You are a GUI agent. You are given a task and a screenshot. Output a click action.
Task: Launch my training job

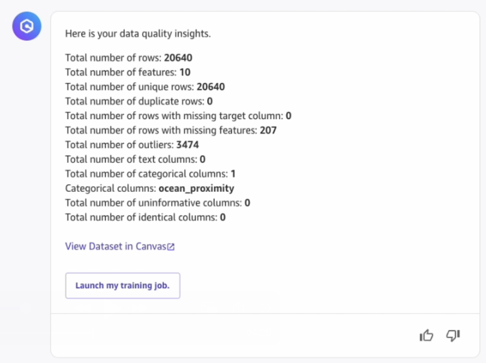pyautogui.click(x=122, y=285)
